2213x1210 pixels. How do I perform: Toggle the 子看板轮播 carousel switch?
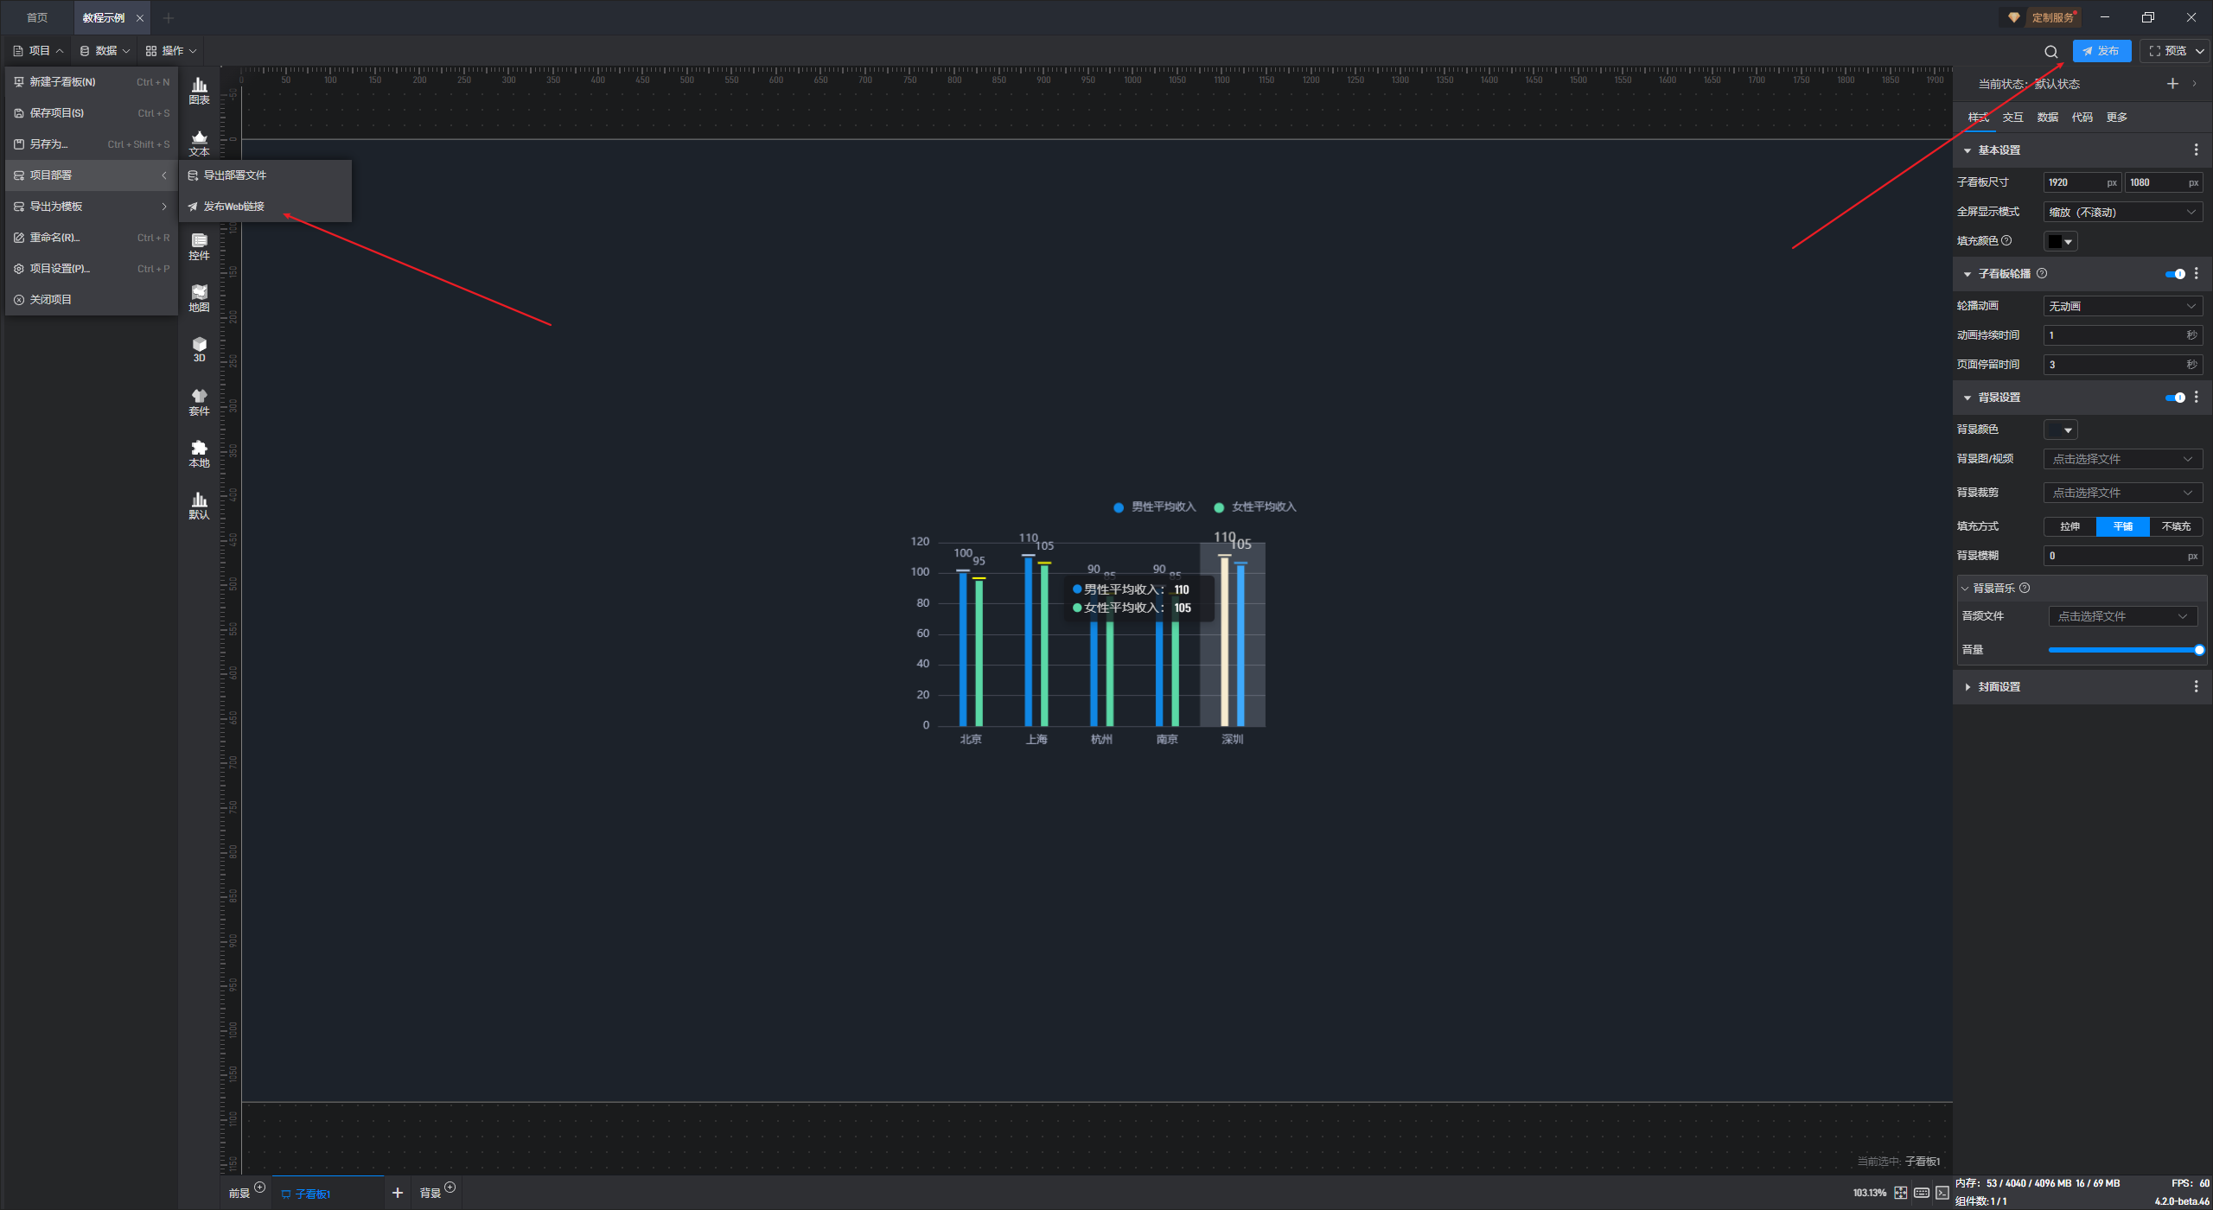point(2175,274)
